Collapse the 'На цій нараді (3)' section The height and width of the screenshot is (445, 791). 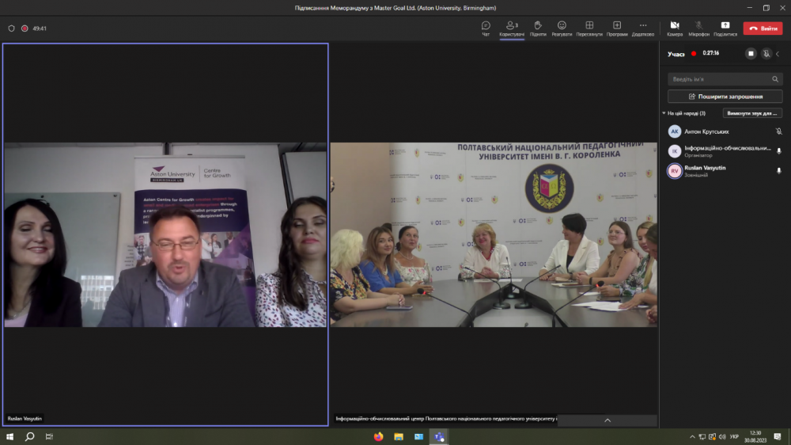click(x=664, y=113)
